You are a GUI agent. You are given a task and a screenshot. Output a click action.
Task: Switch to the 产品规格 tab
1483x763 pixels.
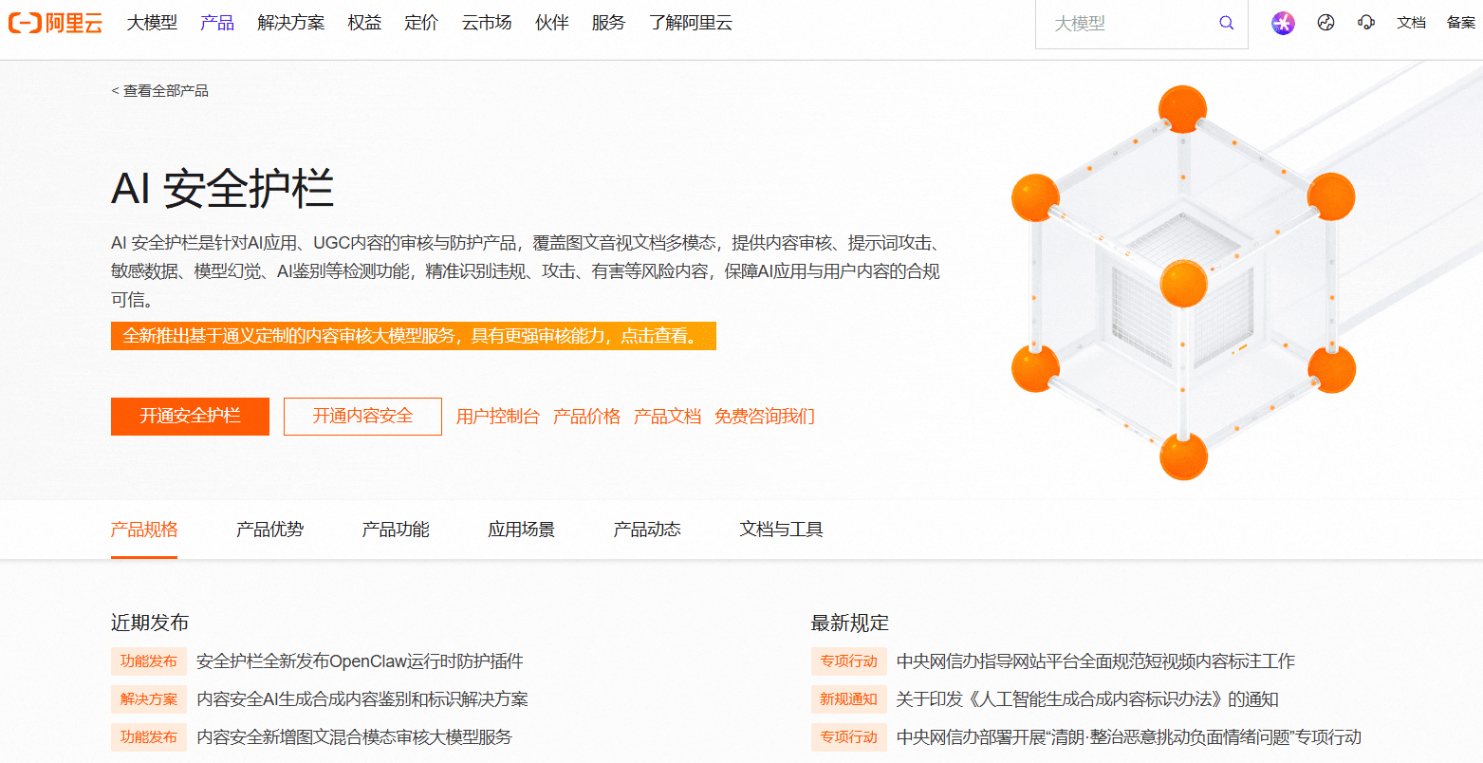coord(144,530)
